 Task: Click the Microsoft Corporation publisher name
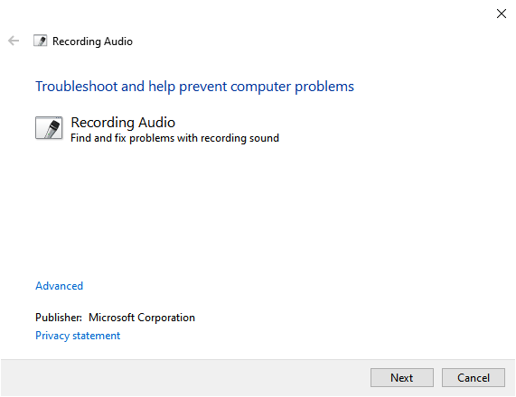pyautogui.click(x=142, y=318)
